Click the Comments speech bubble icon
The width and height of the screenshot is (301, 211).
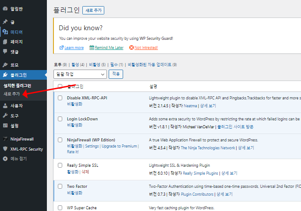coord(5,51)
